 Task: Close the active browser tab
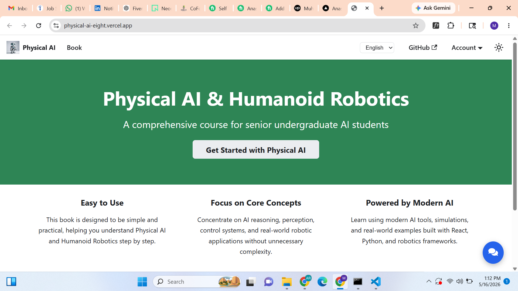pos(367,8)
